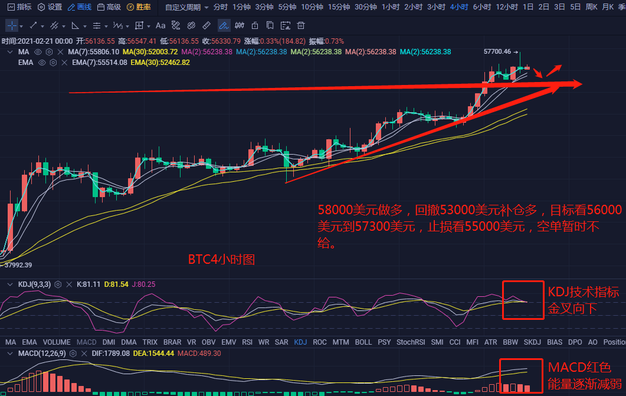Remove the EMA indicator with its X
The height and width of the screenshot is (396, 626).
[63, 63]
